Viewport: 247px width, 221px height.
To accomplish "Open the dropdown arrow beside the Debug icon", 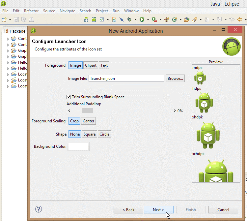I will [135, 20].
